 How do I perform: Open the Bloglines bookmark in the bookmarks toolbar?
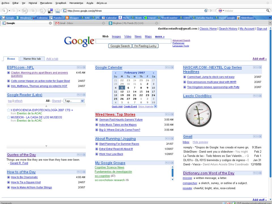24,18
